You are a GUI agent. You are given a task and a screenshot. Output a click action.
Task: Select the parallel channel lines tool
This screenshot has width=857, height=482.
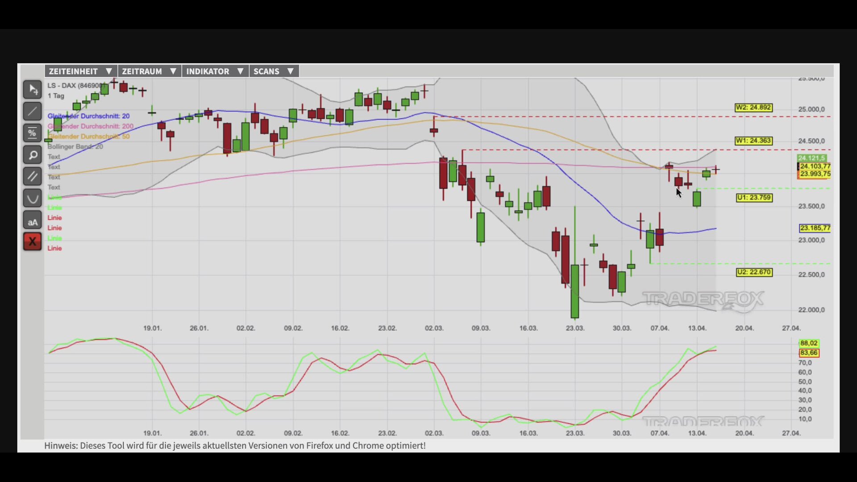pyautogui.click(x=33, y=177)
